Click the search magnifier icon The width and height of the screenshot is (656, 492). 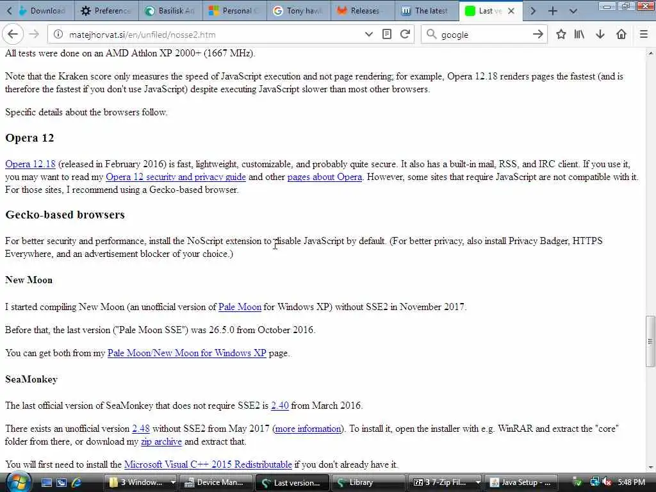point(431,35)
